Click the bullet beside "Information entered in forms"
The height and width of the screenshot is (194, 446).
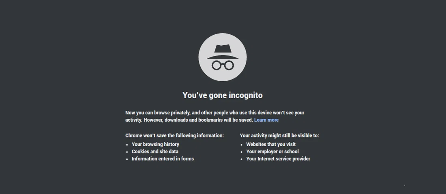(127, 159)
